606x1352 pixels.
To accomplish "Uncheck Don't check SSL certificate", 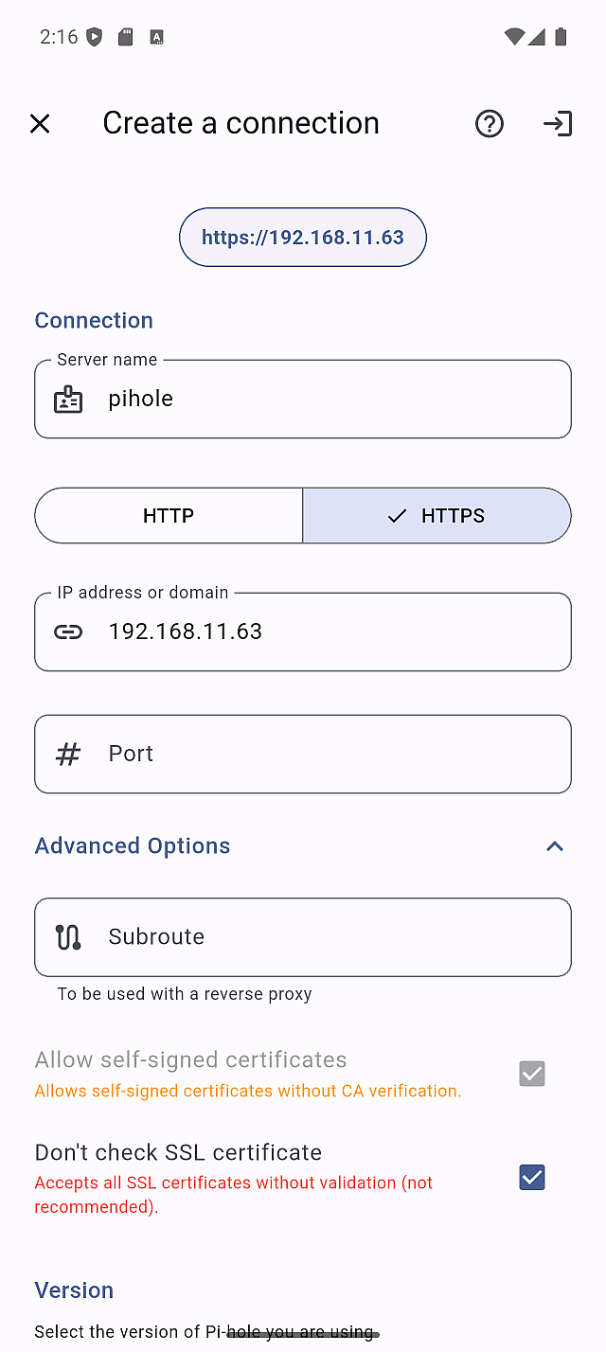I will point(532,1178).
